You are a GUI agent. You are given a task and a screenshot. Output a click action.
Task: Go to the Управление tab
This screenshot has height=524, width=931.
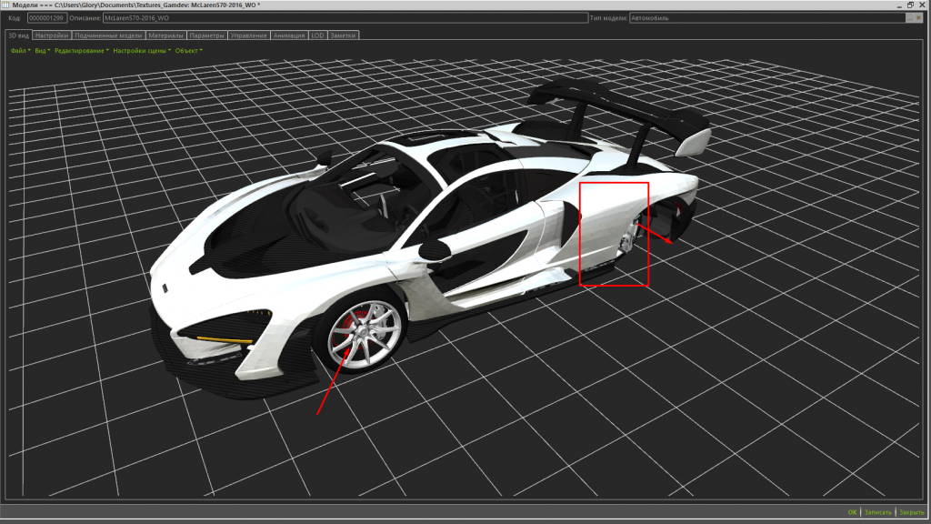249,35
